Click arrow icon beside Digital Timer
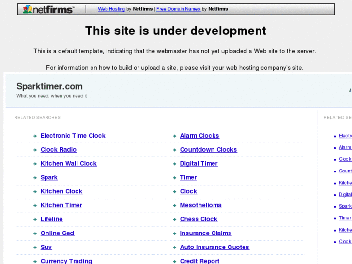 click(x=174, y=164)
